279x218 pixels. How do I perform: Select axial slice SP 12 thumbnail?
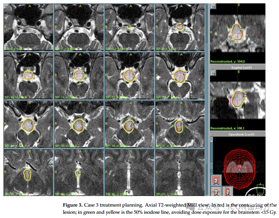click(x=130, y=76)
